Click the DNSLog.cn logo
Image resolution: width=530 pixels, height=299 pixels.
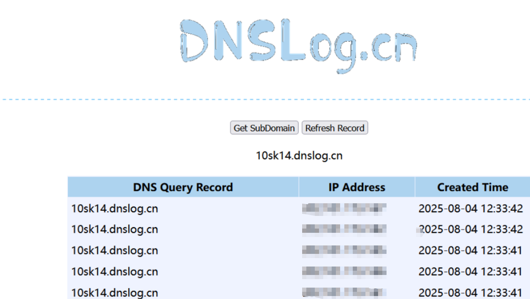(x=299, y=46)
